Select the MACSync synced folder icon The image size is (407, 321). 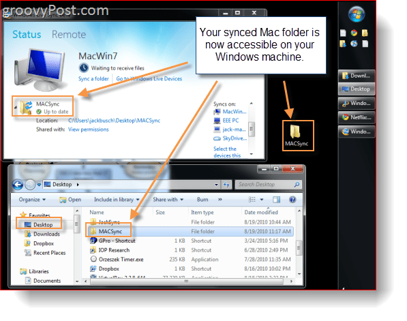[26, 108]
